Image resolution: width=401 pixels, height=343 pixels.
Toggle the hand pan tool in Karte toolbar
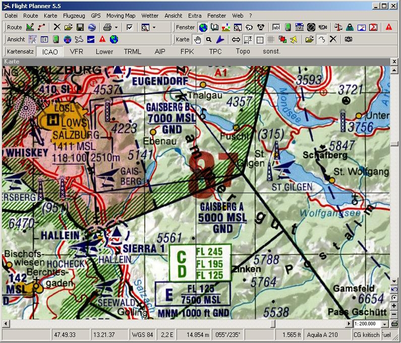click(x=197, y=39)
